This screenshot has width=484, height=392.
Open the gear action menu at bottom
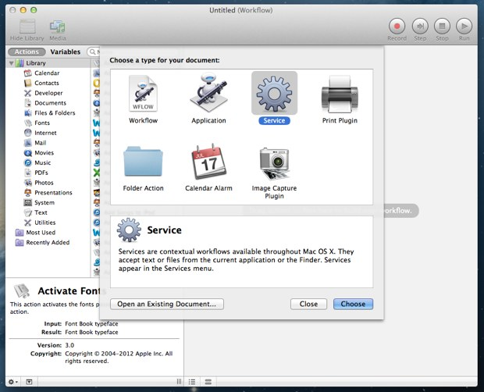pyautogui.click(x=12, y=382)
